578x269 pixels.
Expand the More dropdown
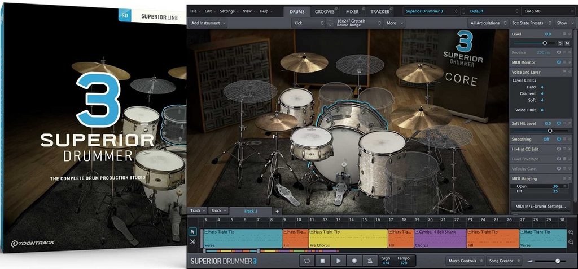point(395,23)
